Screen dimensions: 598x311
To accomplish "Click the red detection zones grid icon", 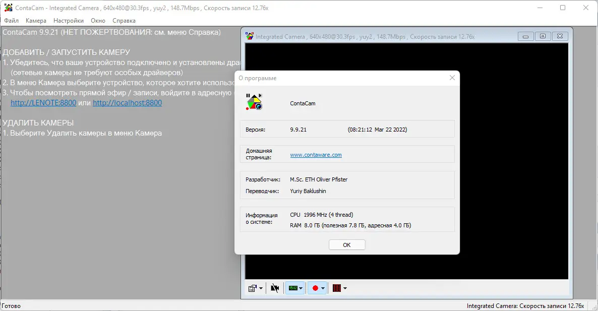I will pyautogui.click(x=337, y=288).
